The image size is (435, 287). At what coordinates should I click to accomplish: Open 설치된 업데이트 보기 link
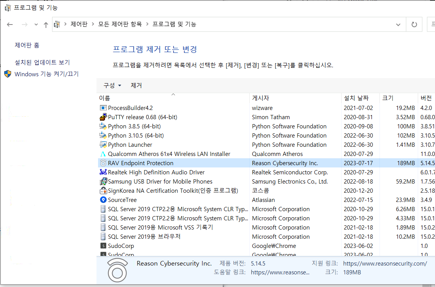(x=42, y=62)
